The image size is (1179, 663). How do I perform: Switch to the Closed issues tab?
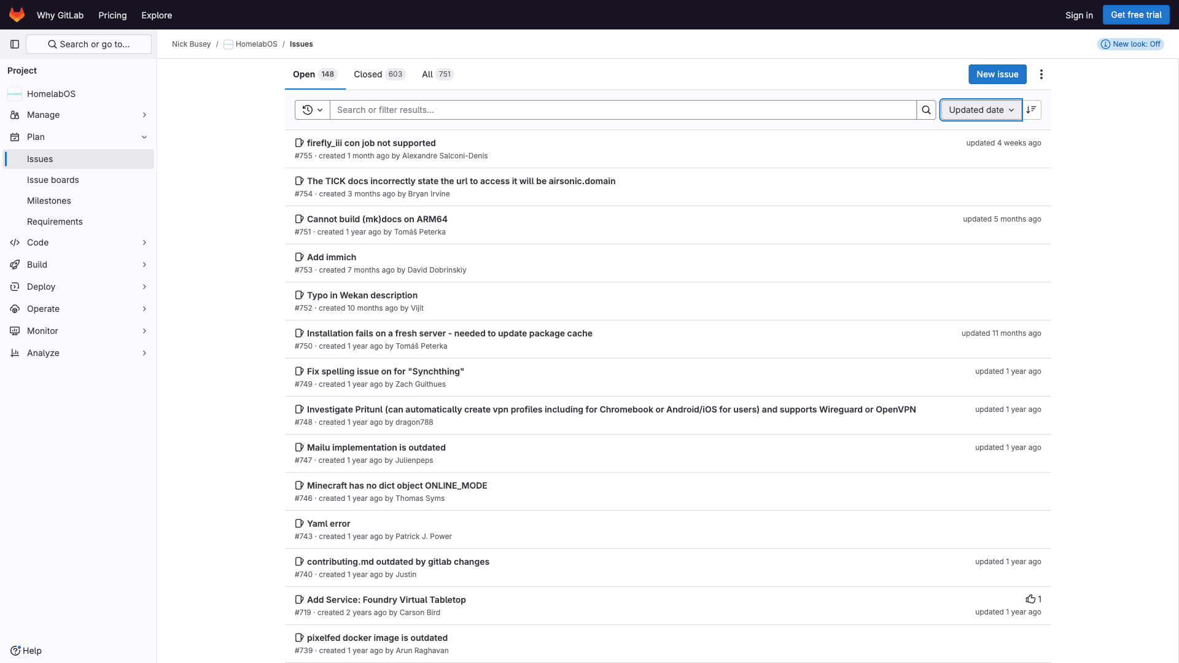[x=379, y=74]
